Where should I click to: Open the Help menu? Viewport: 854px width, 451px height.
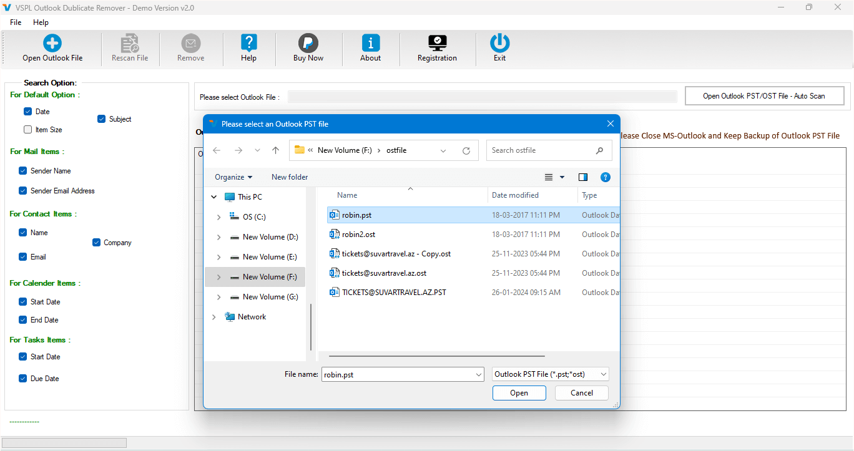(41, 22)
